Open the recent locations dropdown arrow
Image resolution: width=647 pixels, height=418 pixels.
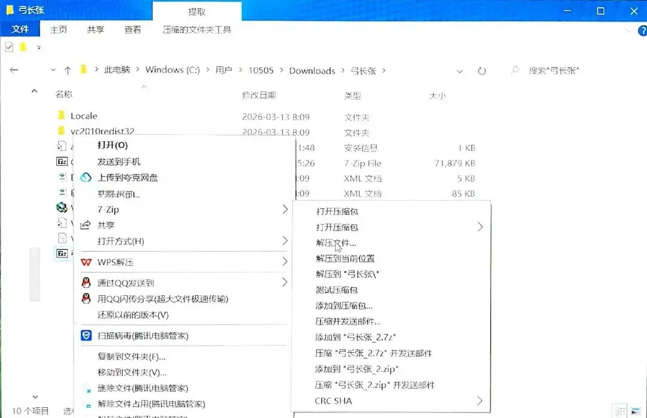point(53,70)
